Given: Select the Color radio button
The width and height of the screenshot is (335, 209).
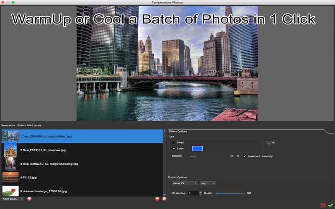Looking at the screenshot, I should [174, 148].
